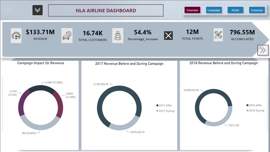Click 2018 Revenue Before and During title
The image size is (270, 152).
[x=224, y=63]
